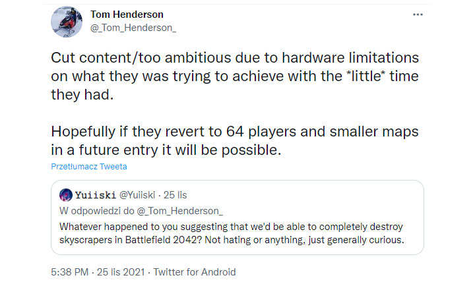Click the Przetłumacz Tweeta translate link
Image resolution: width=475 pixels, height=288 pixels.
point(89,167)
